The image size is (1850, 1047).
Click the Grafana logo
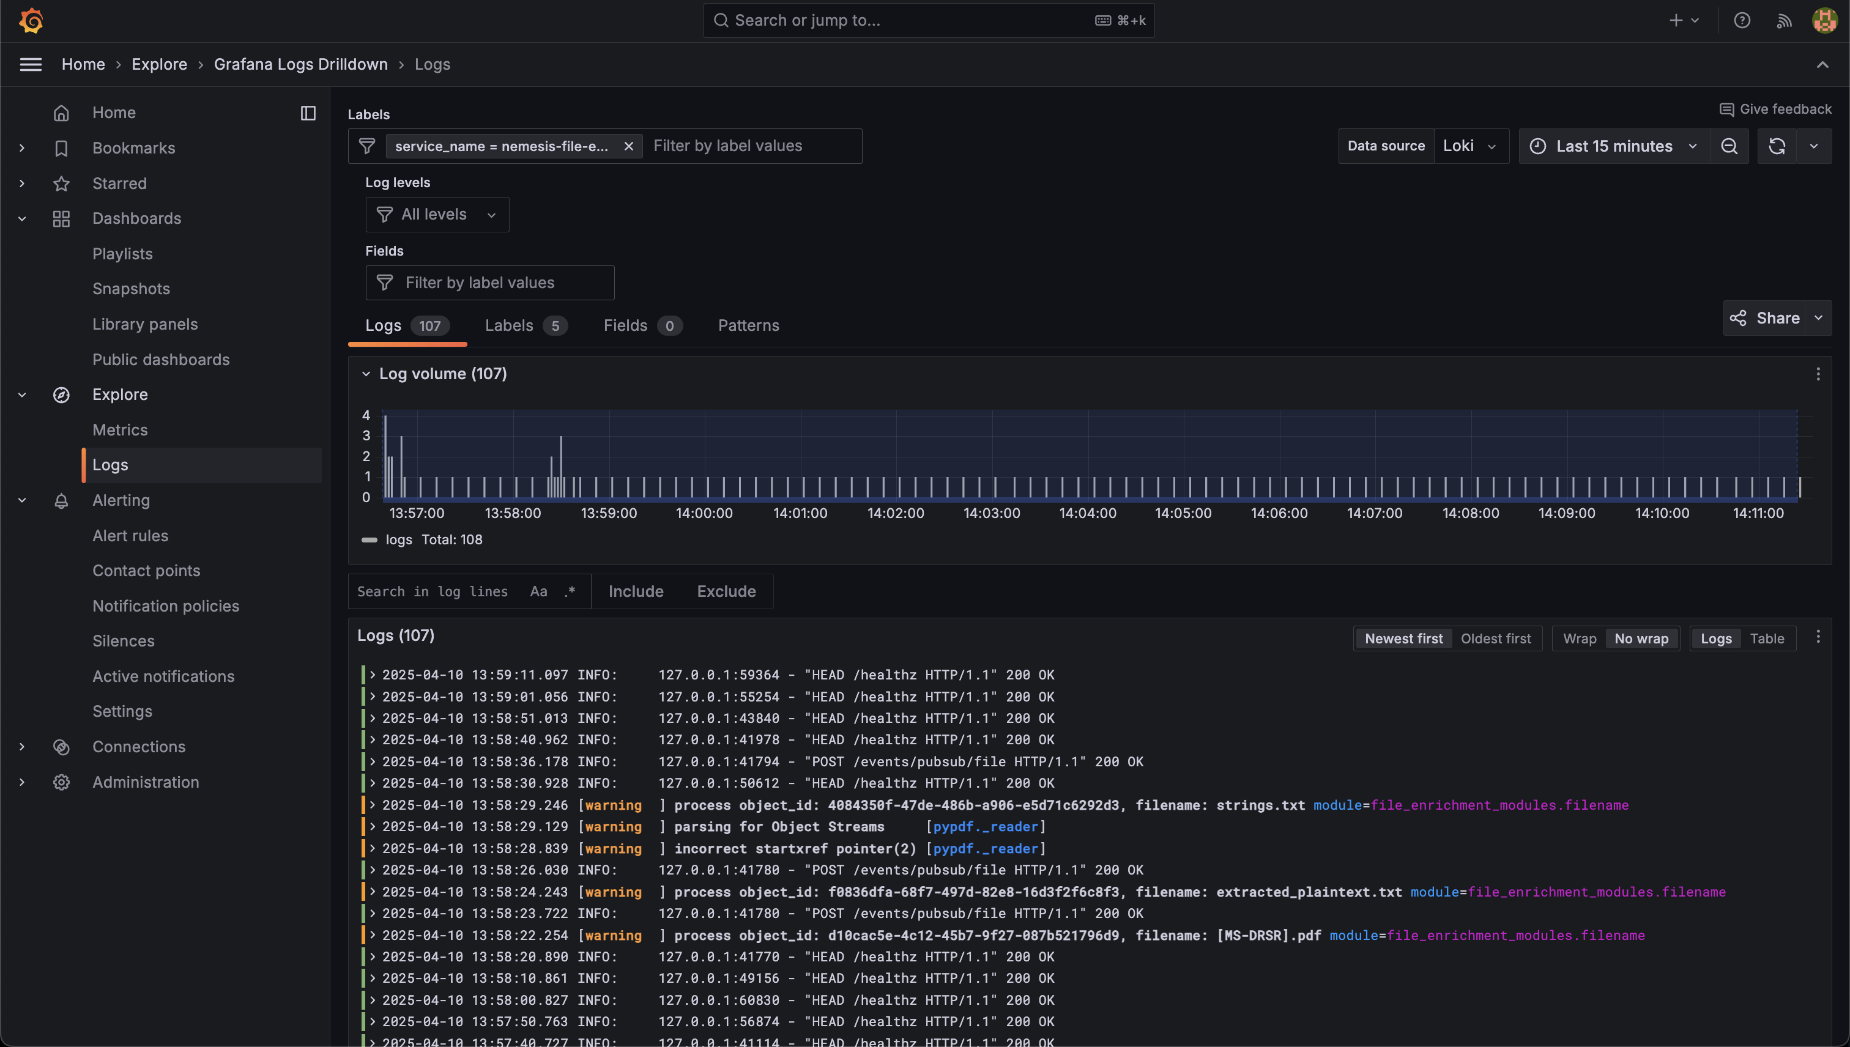pos(31,20)
